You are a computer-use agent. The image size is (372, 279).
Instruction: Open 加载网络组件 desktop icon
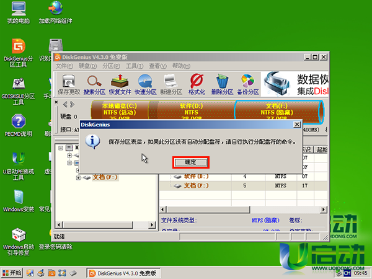tap(56, 12)
